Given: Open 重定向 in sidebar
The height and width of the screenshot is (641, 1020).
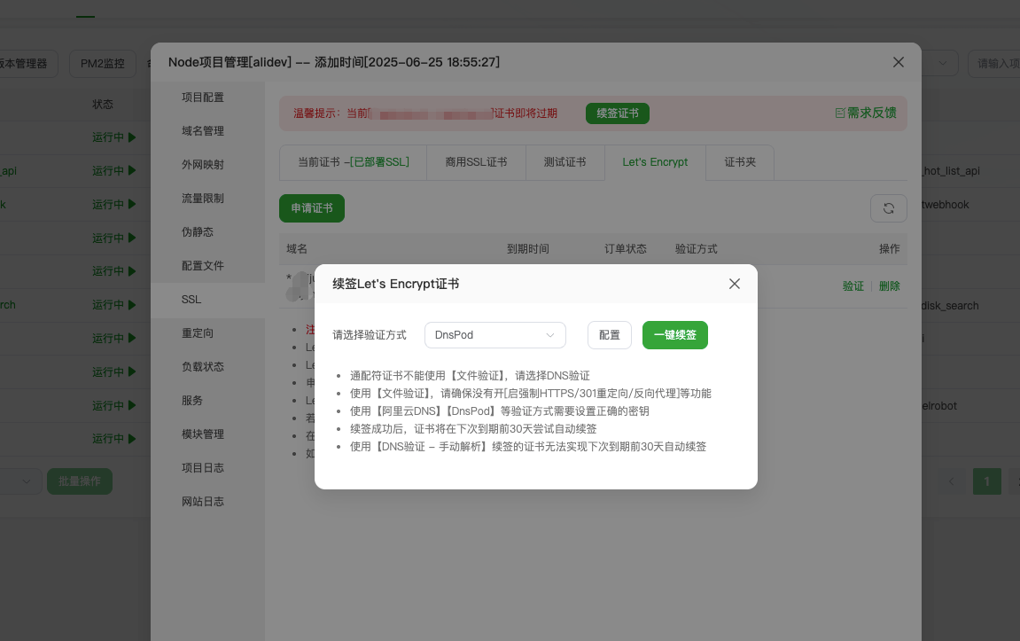Looking at the screenshot, I should click(x=198, y=333).
